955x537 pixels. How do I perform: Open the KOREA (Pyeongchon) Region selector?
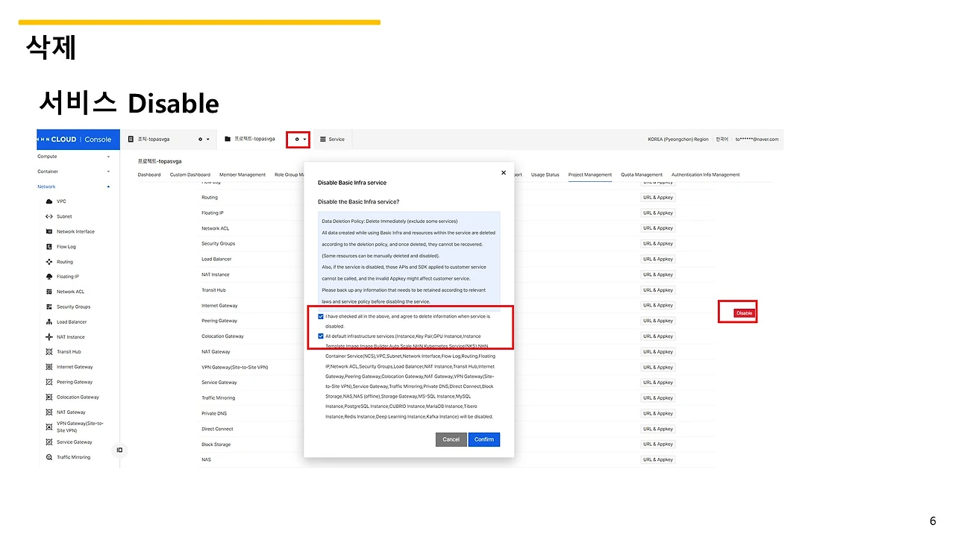(679, 139)
